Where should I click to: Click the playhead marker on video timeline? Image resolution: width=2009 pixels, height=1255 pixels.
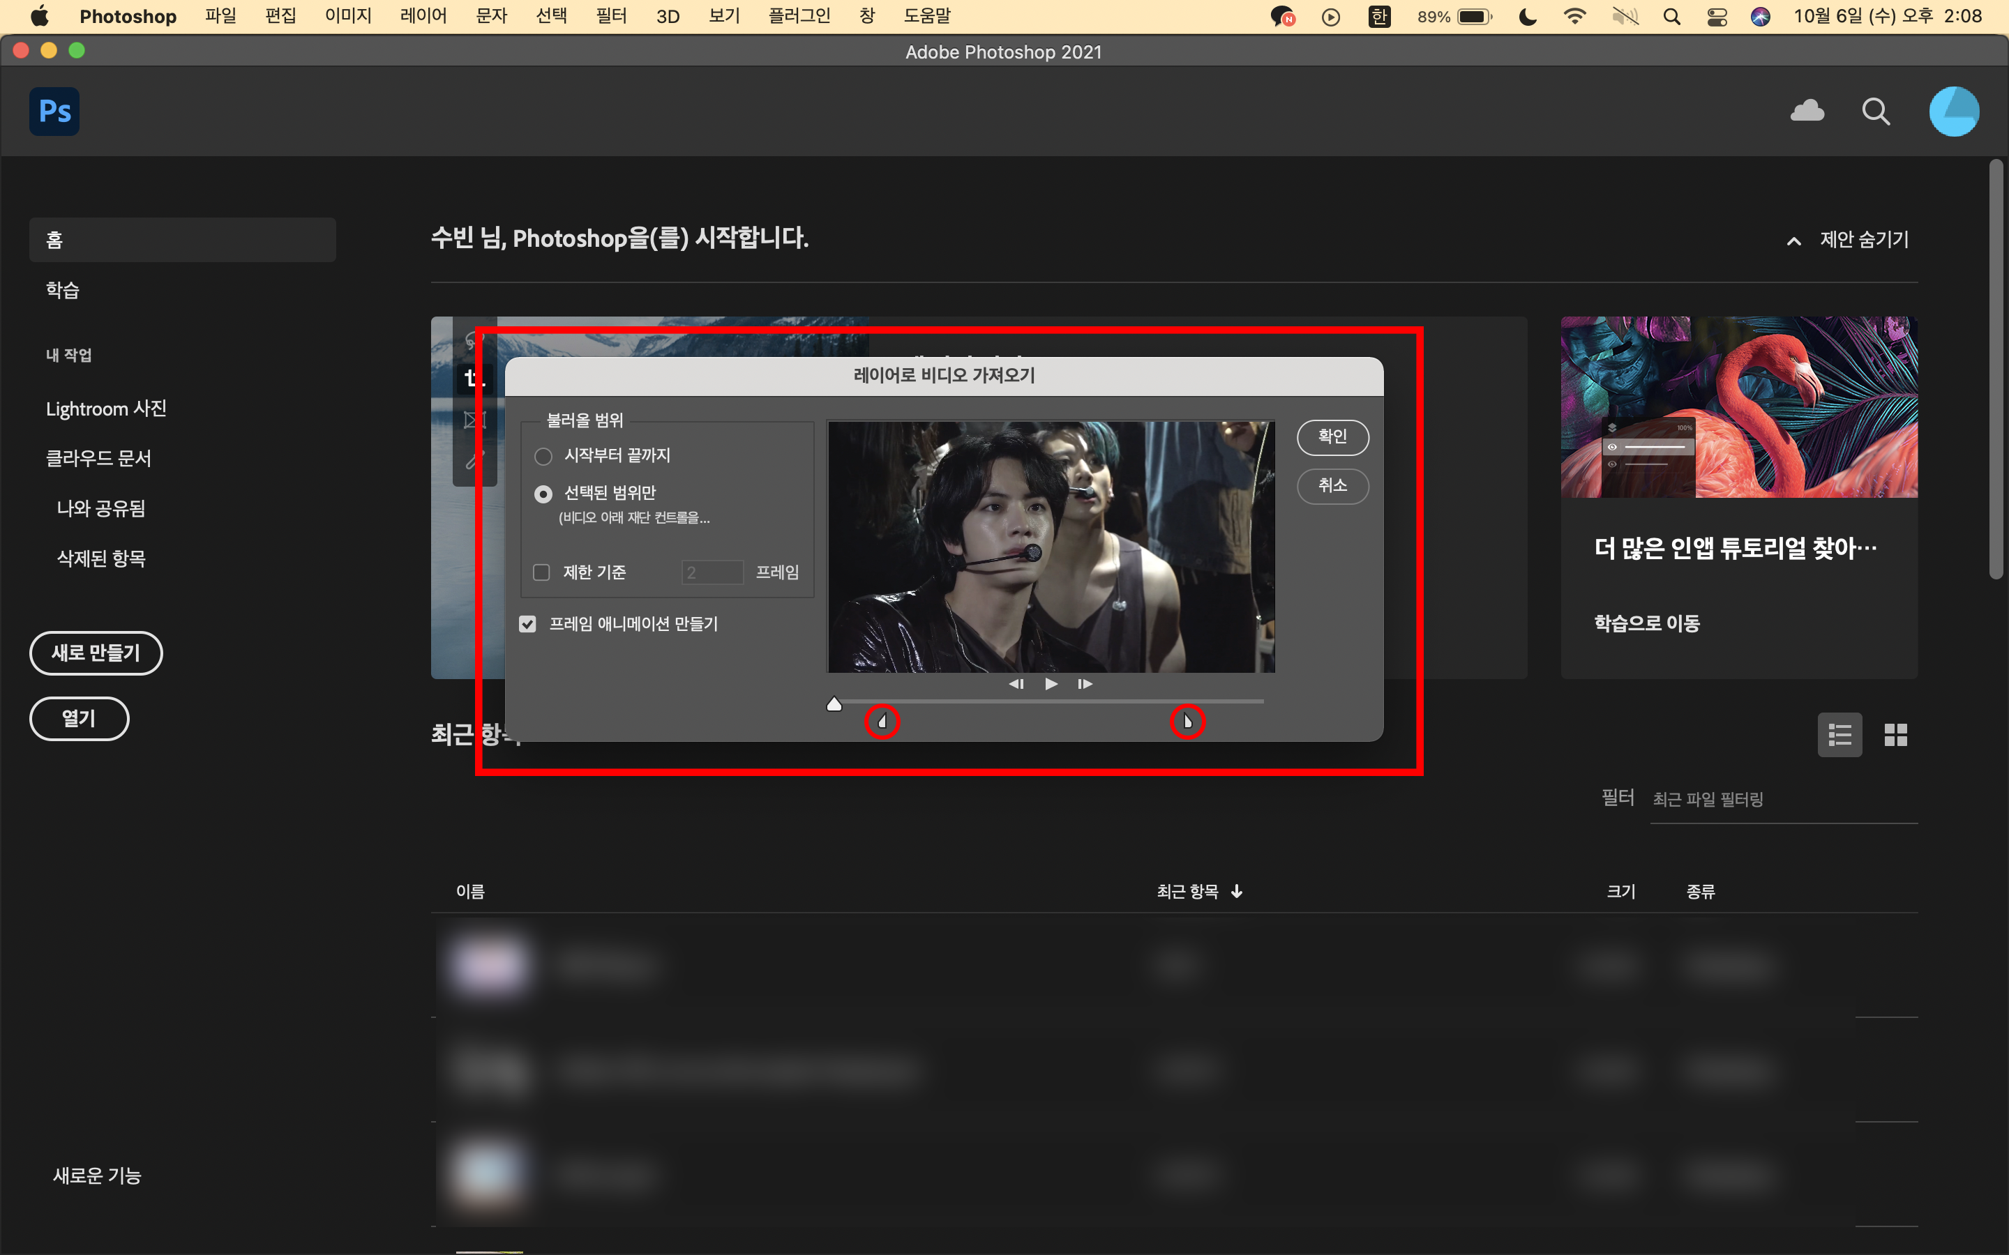[x=834, y=704]
